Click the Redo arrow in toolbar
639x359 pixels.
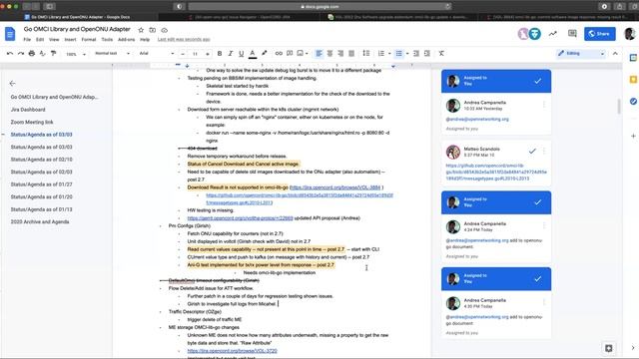21,53
